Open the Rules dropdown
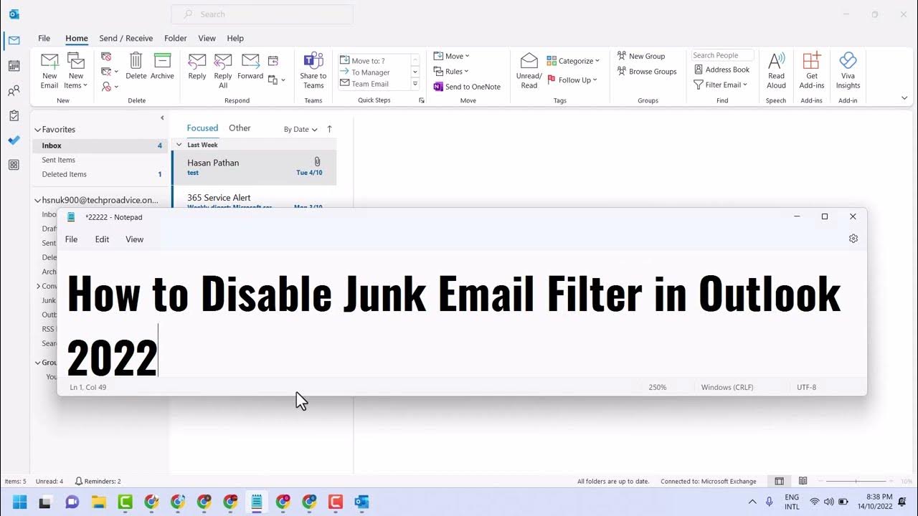The image size is (918, 516). tap(451, 71)
